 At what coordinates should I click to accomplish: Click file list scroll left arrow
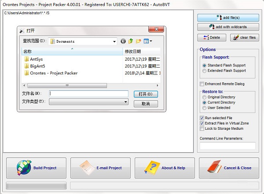(24, 85)
